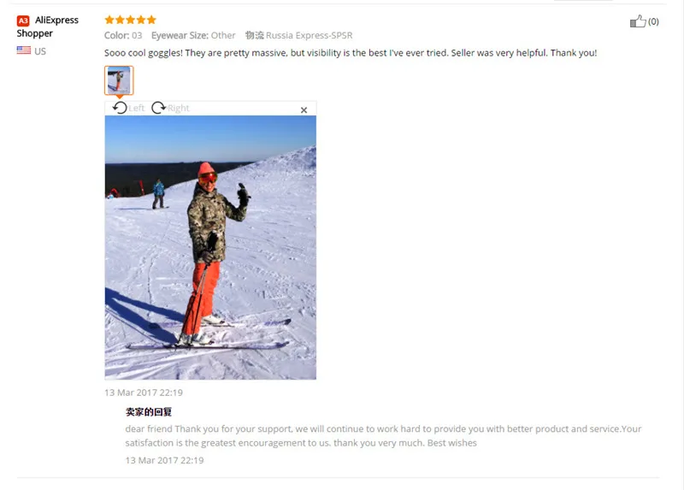684x490 pixels.
Task: Click the Color: 03 attribute
Action: coord(123,35)
